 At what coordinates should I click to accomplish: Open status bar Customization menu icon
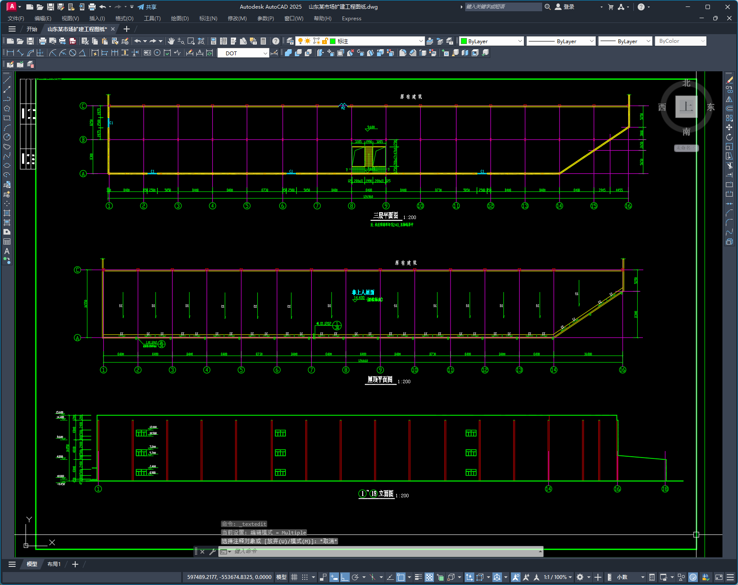click(x=731, y=577)
